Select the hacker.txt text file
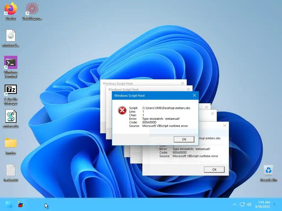 point(11,173)
